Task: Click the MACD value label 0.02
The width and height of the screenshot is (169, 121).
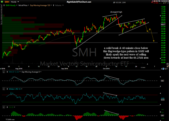Action: [162, 81]
